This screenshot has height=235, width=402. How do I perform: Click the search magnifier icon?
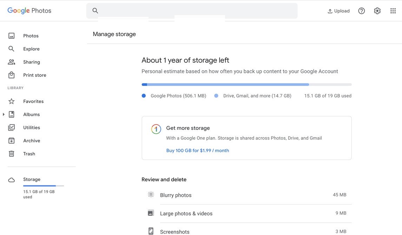coord(95,11)
